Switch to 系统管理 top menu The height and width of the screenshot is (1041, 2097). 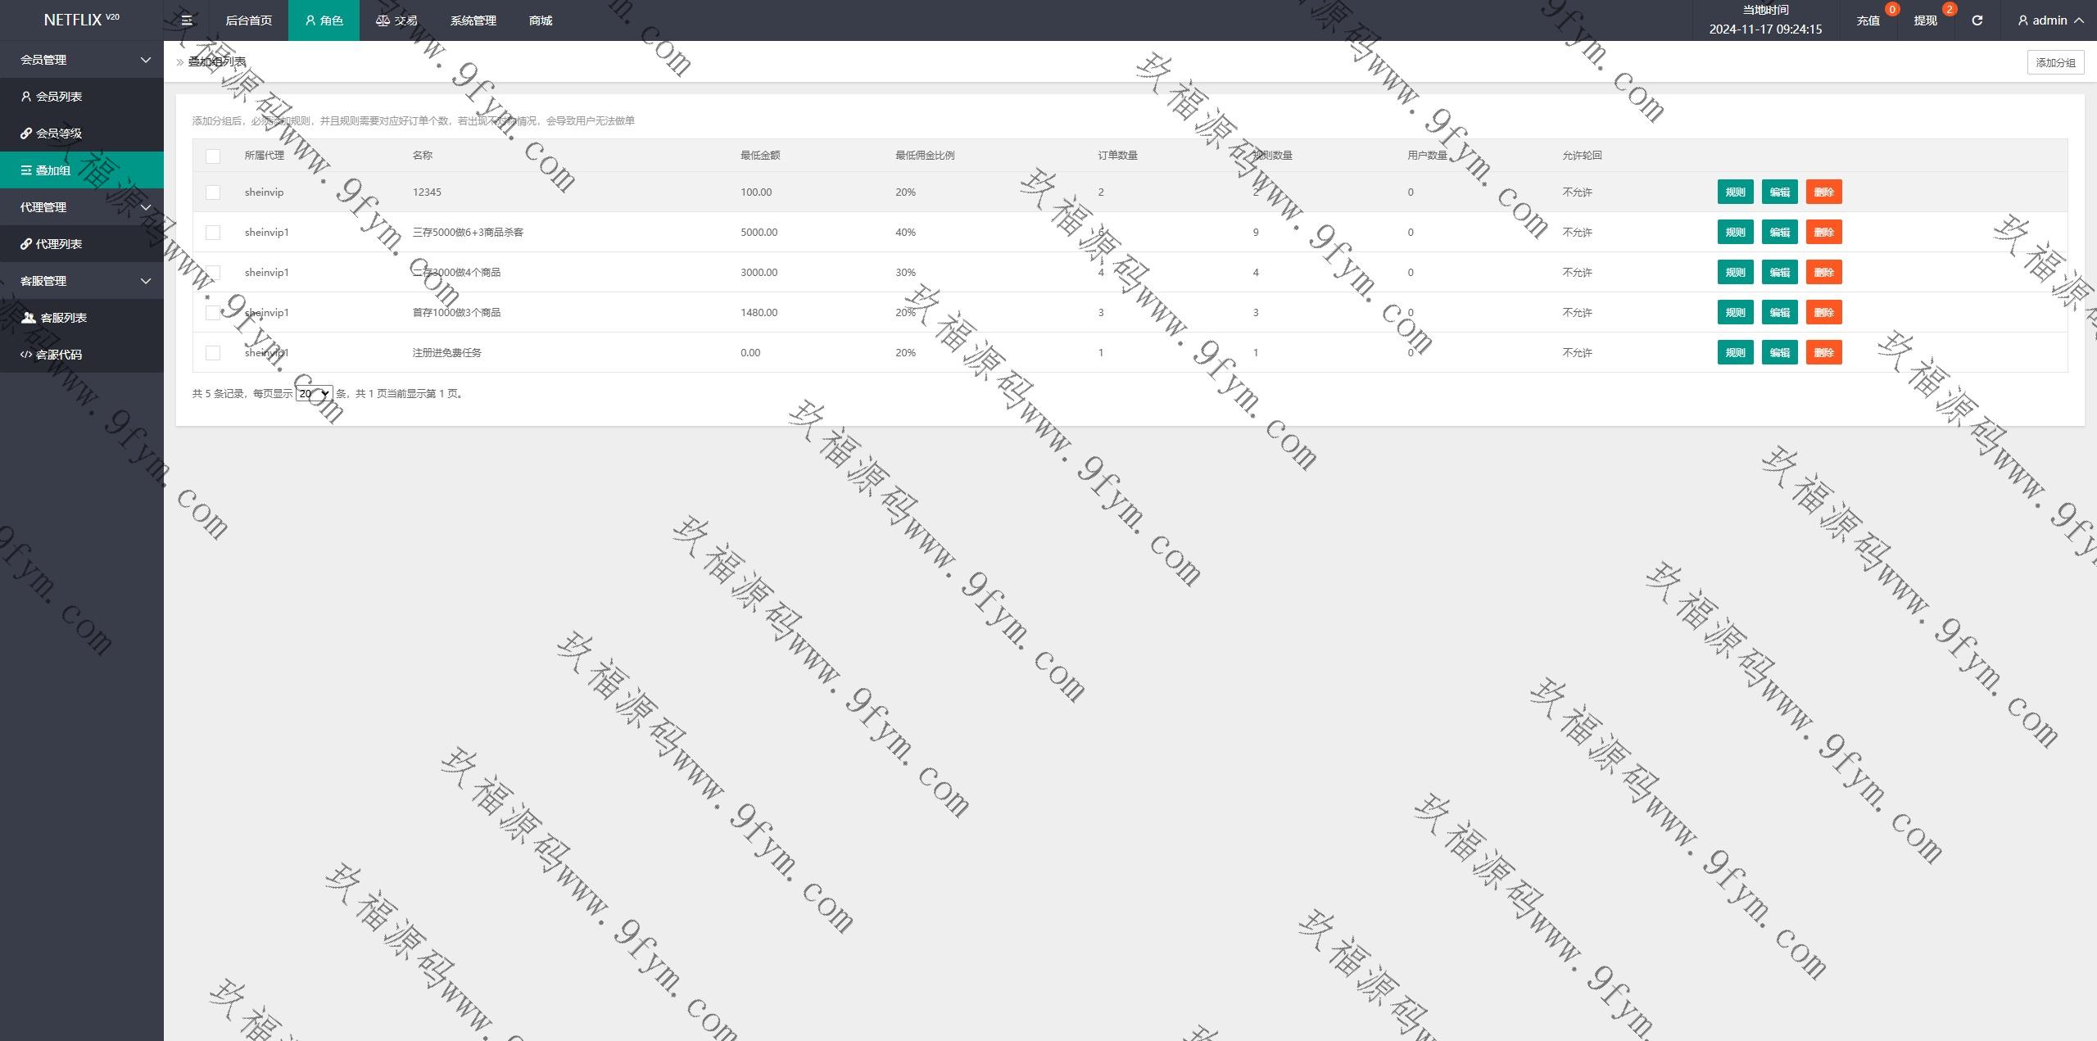pos(473,20)
